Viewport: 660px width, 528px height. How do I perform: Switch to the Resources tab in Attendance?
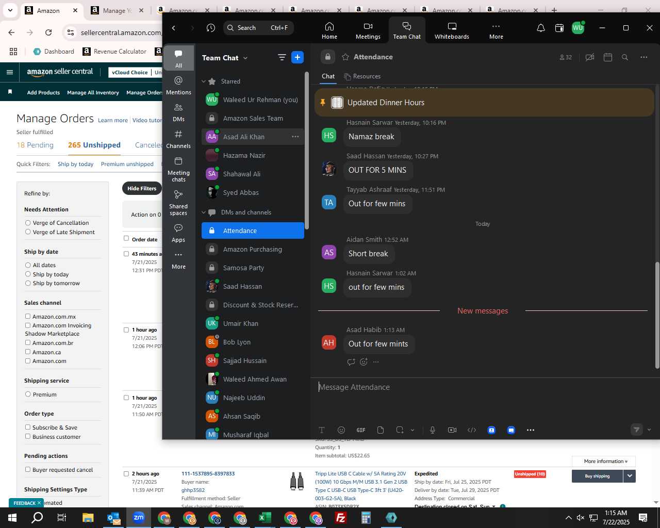(x=362, y=76)
